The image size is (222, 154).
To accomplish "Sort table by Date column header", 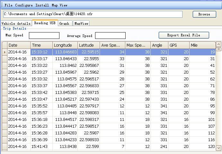I will 19,45.
